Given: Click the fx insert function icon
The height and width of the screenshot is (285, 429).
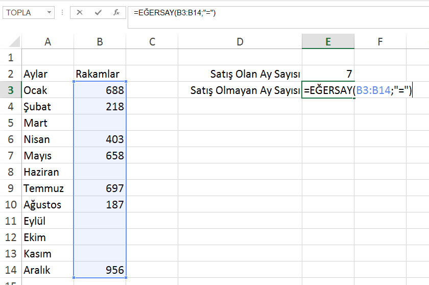Looking at the screenshot, I should click(x=116, y=12).
